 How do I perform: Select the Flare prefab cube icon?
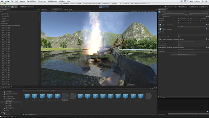tap(88, 96)
